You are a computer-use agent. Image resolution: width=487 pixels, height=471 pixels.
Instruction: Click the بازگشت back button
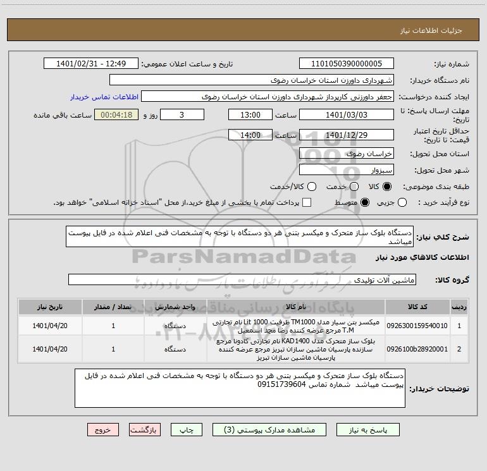145,430
